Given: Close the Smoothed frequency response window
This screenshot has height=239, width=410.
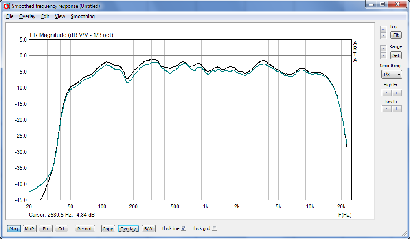Looking at the screenshot, I should pyautogui.click(x=398, y=4).
